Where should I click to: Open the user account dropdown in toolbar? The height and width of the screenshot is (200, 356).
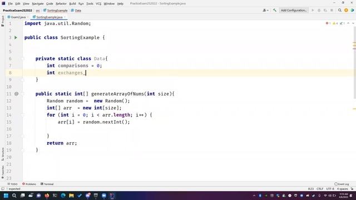(x=265, y=10)
